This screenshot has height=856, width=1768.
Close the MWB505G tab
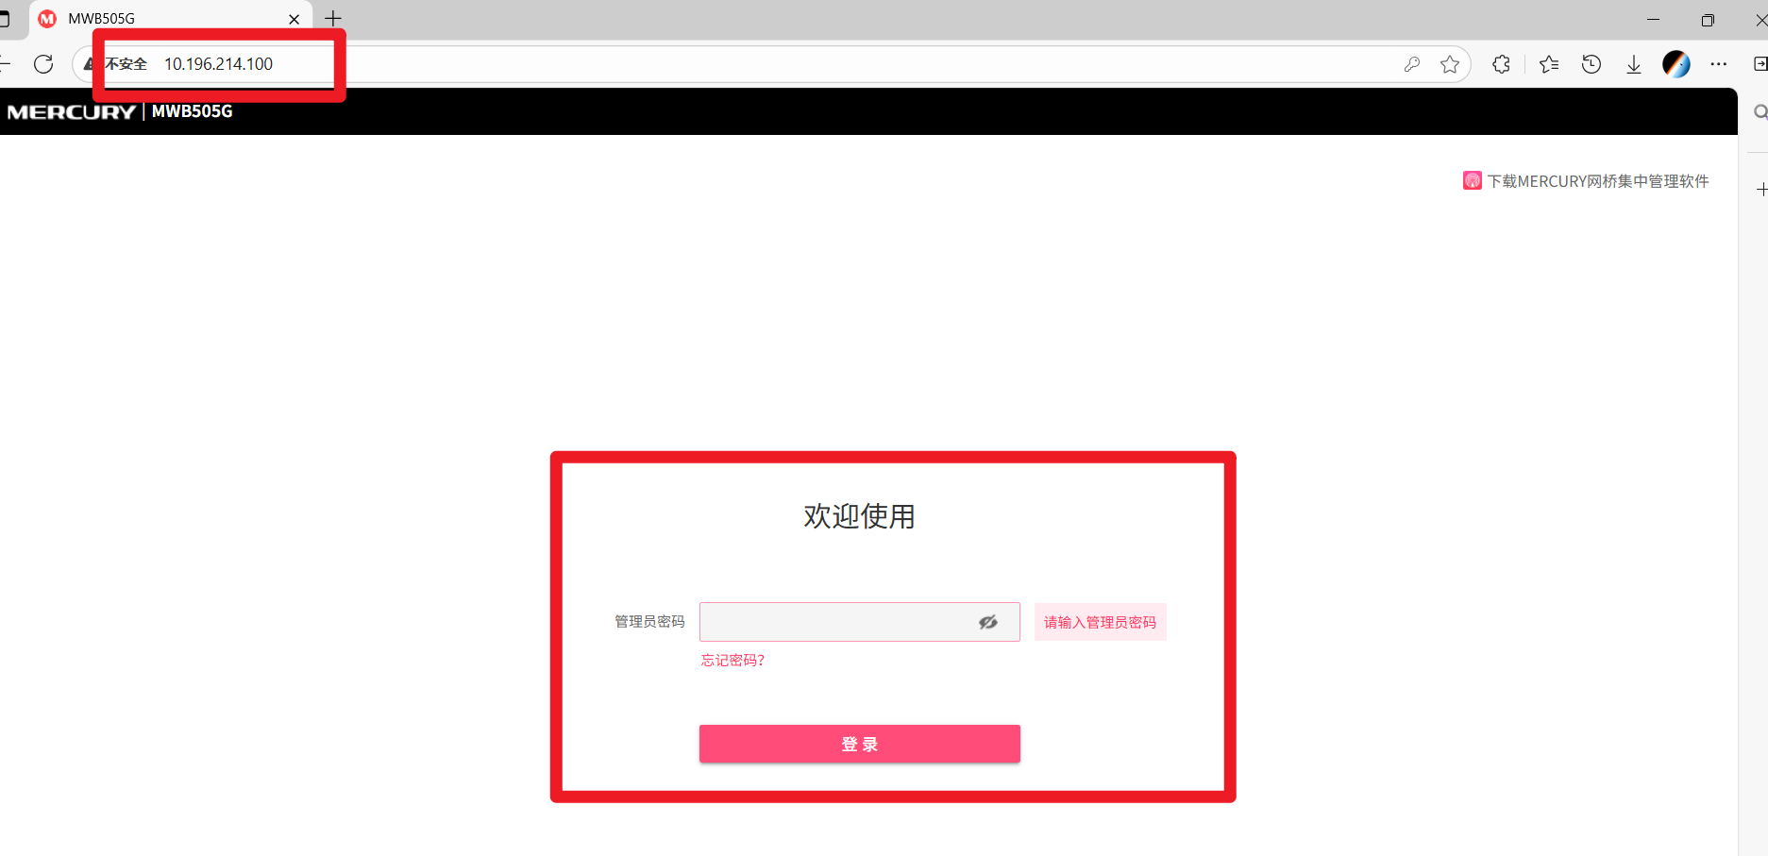point(295,19)
